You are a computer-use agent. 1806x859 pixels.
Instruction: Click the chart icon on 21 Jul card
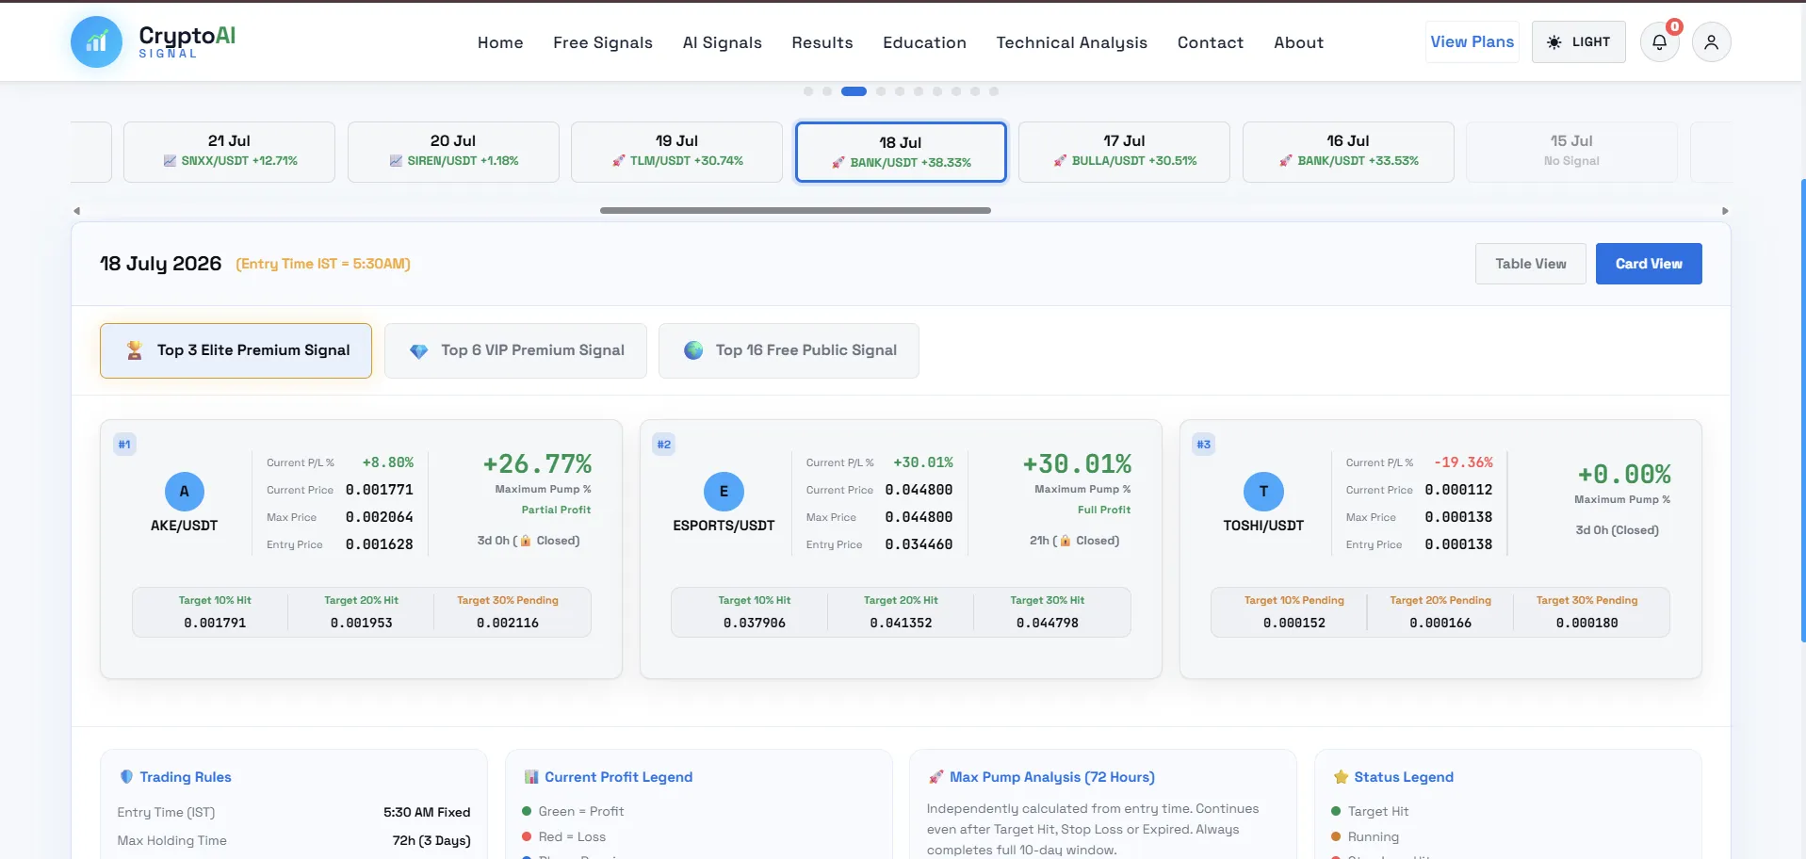click(x=170, y=161)
